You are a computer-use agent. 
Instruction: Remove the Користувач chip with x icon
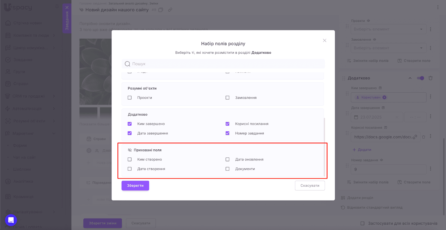coord(384,97)
